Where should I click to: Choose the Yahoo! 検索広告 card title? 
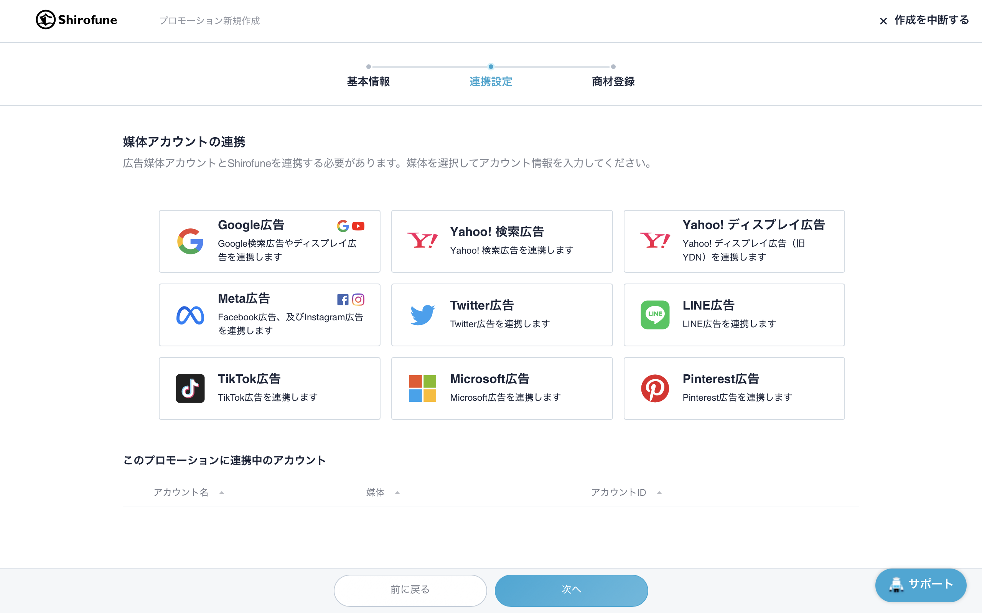tap(497, 231)
